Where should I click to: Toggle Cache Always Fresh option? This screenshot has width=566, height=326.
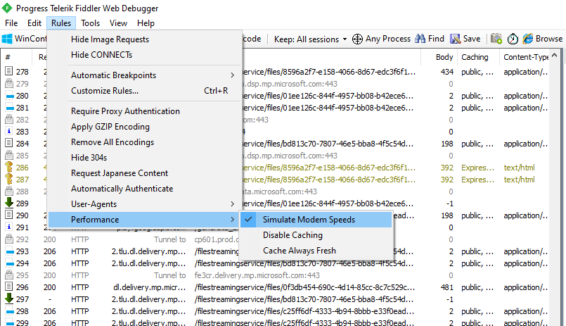[316, 251]
